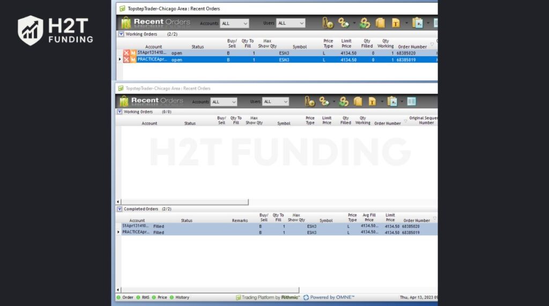Click Order Number filter funnel in upper window
The width and height of the screenshot is (549, 306).
pos(432,44)
